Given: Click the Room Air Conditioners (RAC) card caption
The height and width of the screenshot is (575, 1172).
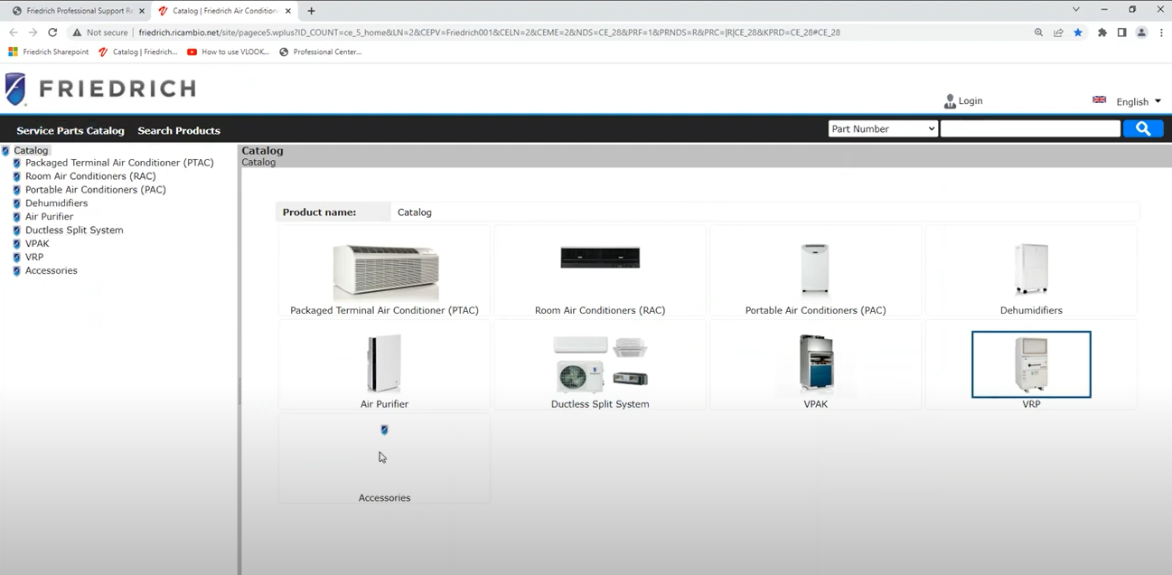Looking at the screenshot, I should tap(600, 310).
